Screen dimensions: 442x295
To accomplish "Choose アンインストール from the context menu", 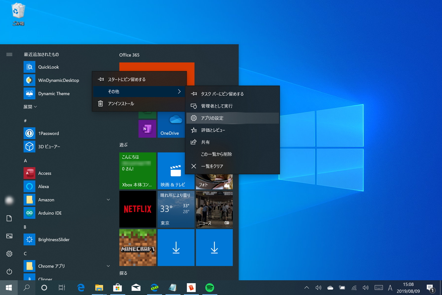I will [x=140, y=104].
